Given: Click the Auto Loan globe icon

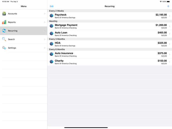Looking at the screenshot, I should point(51,33).
